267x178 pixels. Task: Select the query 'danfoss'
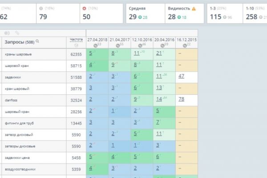[11, 100]
